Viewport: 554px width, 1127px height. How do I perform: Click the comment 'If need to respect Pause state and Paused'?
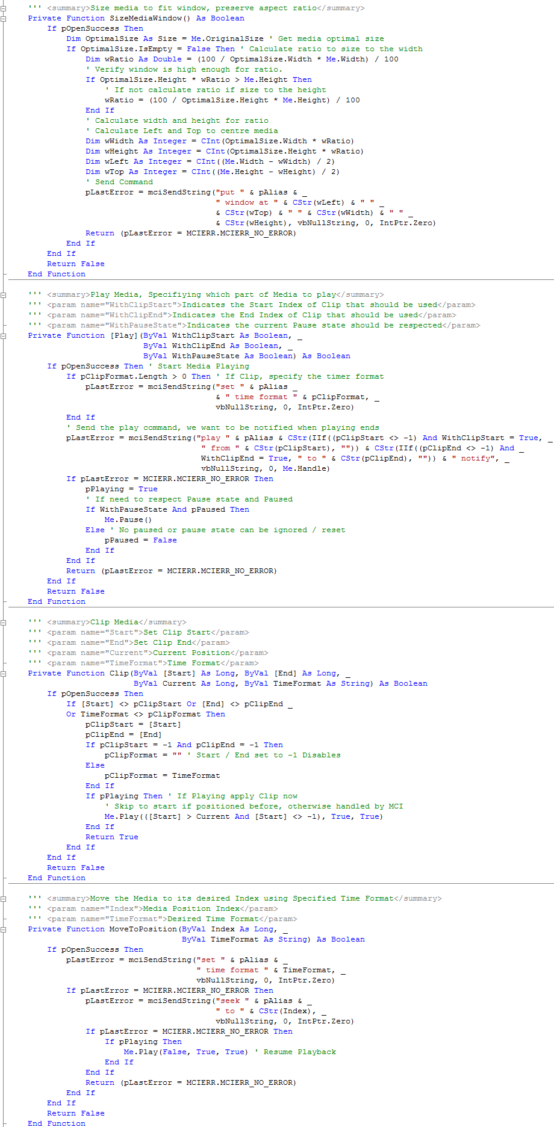click(189, 500)
